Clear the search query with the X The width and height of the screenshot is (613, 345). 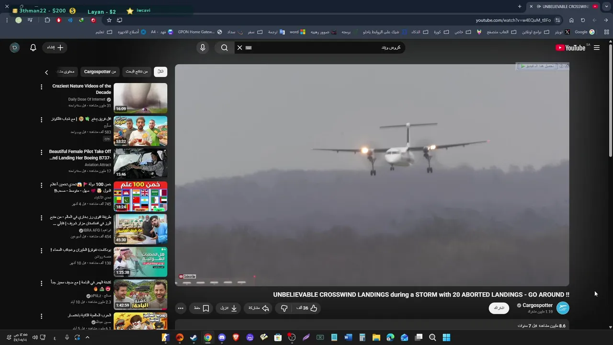click(x=239, y=47)
